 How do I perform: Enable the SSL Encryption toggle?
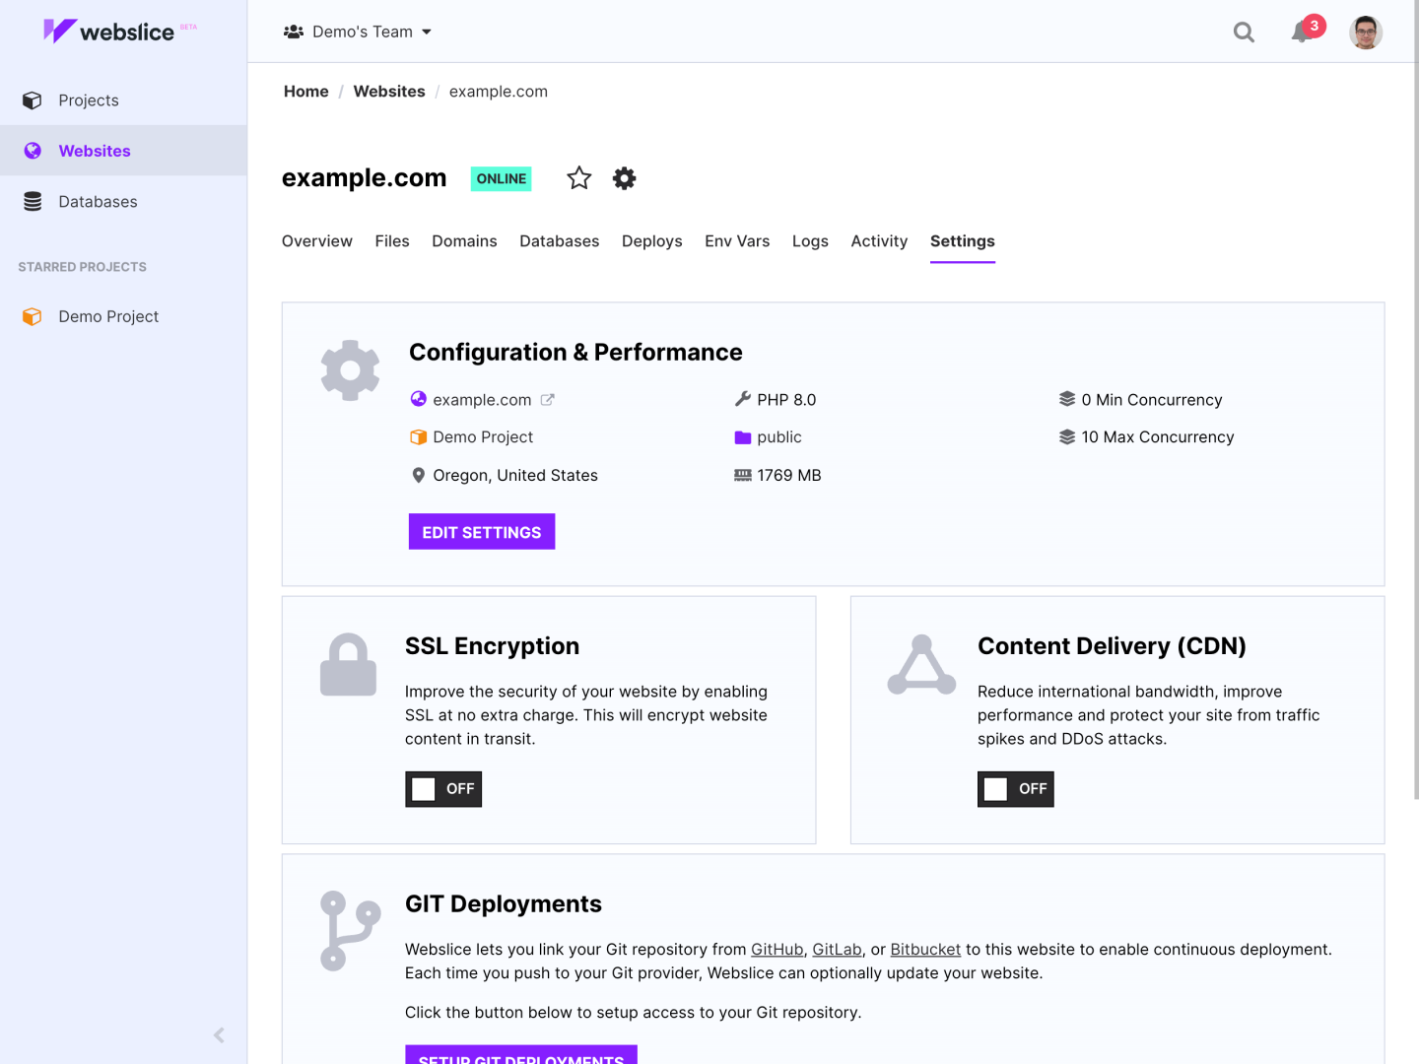click(442, 789)
